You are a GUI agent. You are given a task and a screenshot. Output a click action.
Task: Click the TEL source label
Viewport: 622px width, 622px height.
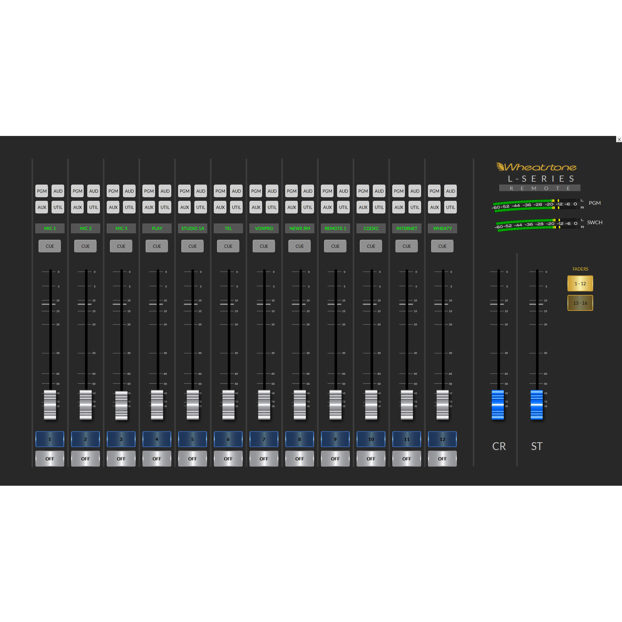(228, 228)
